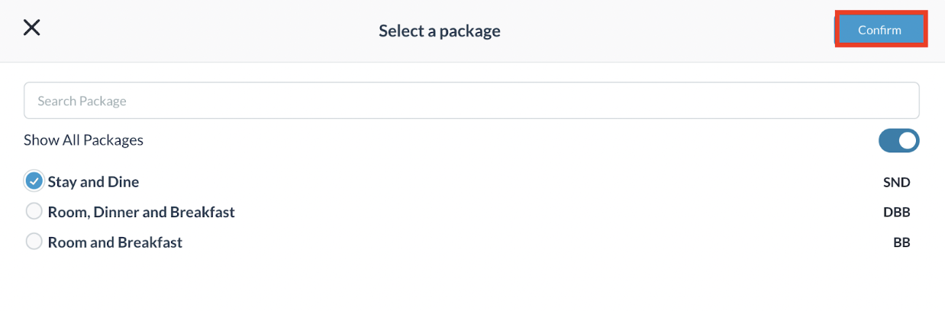Click the blue checkmark beside Stay and Dine
Viewport: 945px width, 311px height.
34,181
